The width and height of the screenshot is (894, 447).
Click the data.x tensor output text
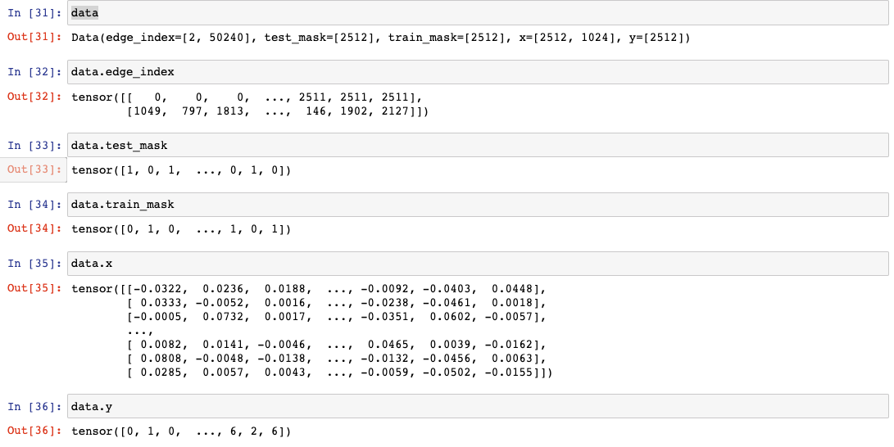coord(311,332)
